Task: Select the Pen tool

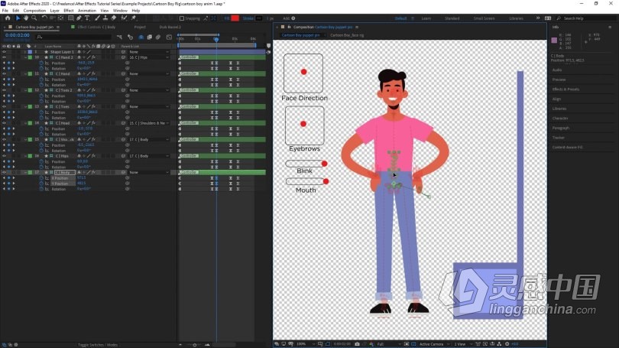Action: pos(79,18)
